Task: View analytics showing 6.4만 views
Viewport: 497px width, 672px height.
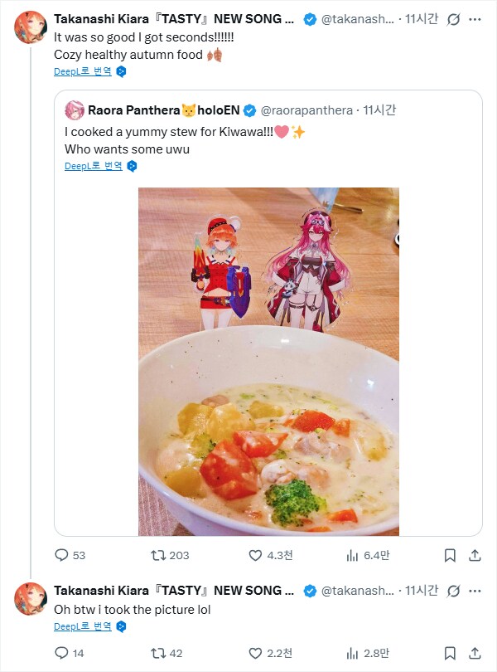Action: [352, 555]
